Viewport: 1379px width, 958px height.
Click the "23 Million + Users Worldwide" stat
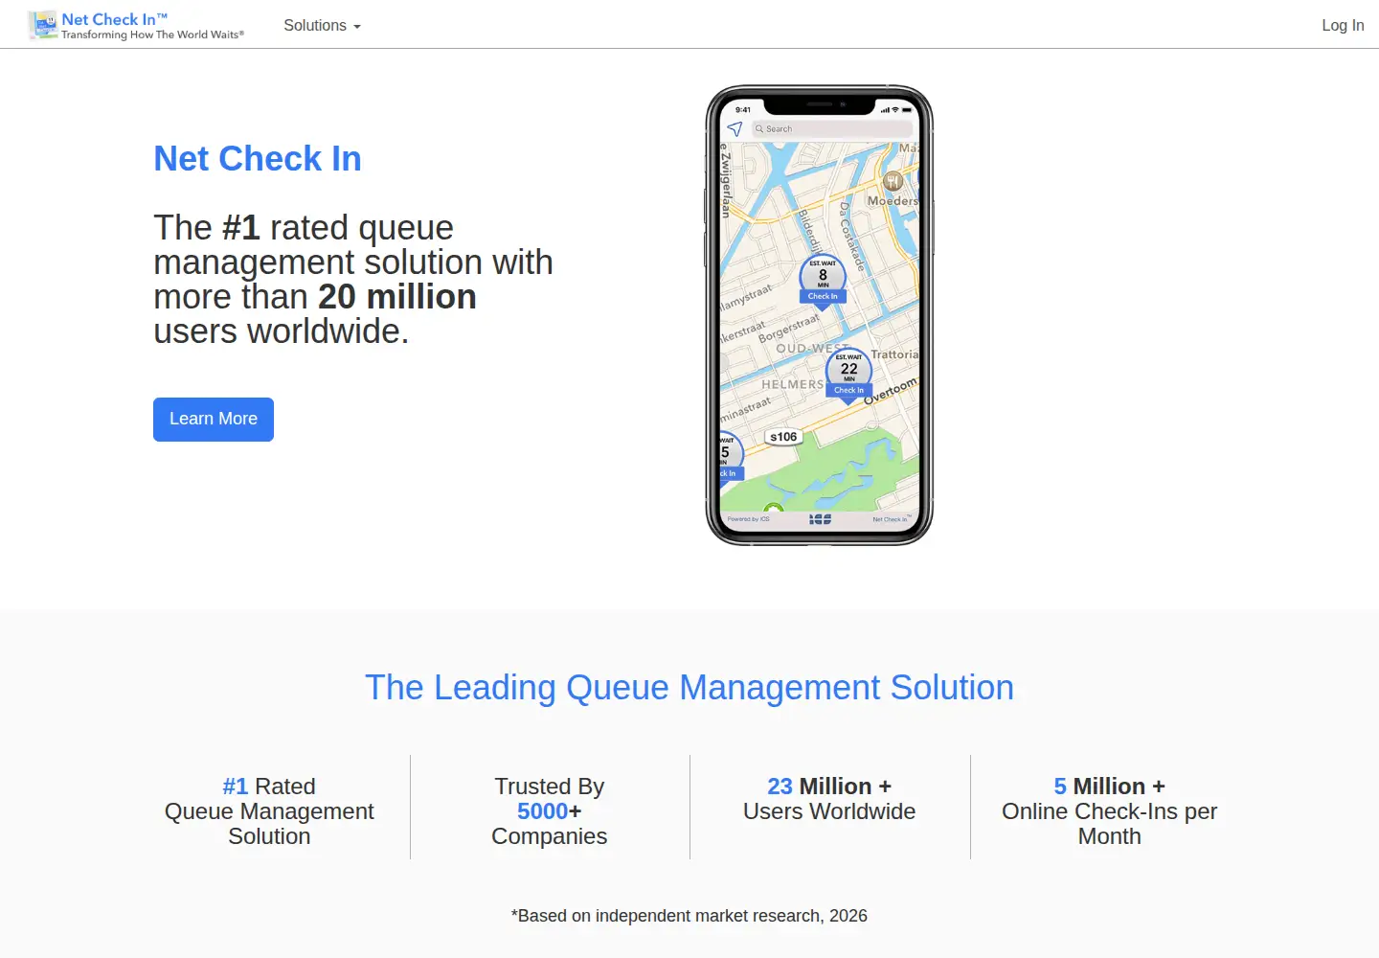(x=829, y=799)
